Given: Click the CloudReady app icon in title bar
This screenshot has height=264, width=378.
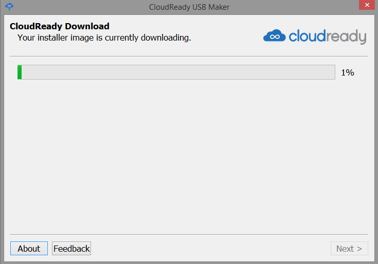Looking at the screenshot, I should coord(9,6).
